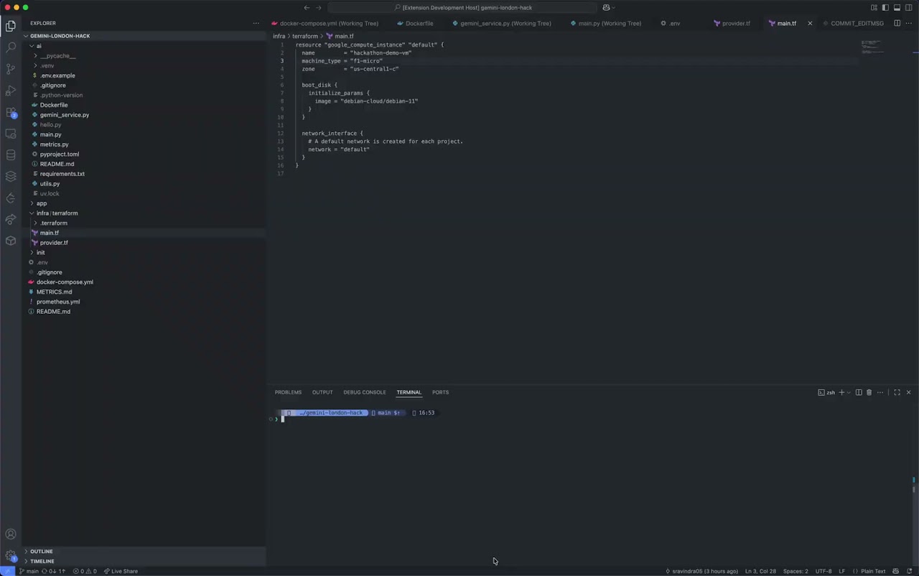Click UTF-8 encoding selector
The height and width of the screenshot is (576, 919).
point(824,572)
